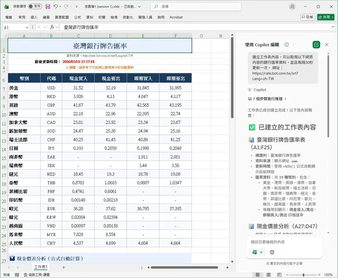Select the 美金 cash buy value 31.52
Image resolution: width=338 pixels, height=278 pixels.
pyautogui.click(x=78, y=88)
